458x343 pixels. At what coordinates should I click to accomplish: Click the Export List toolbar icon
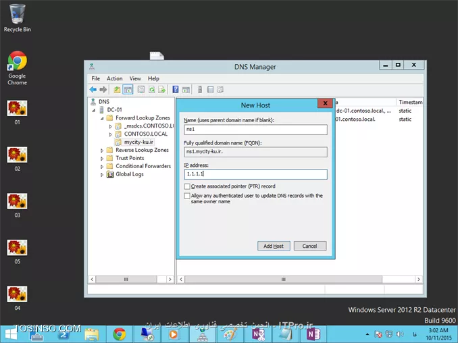162,90
